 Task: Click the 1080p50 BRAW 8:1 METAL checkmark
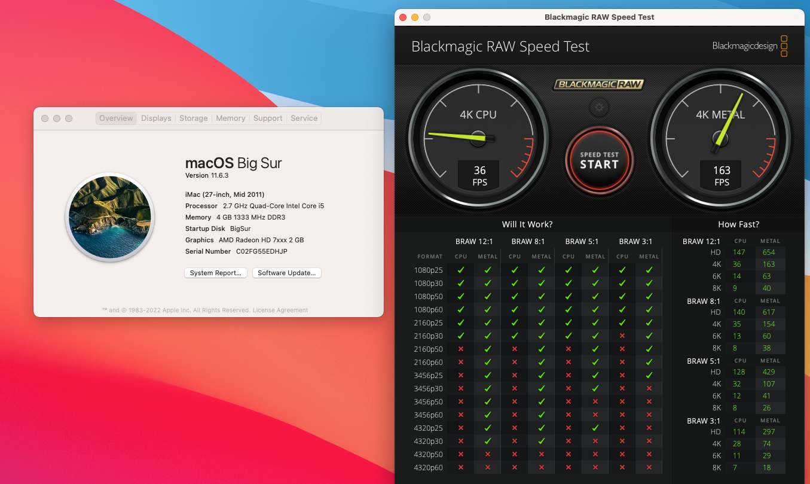click(x=542, y=296)
